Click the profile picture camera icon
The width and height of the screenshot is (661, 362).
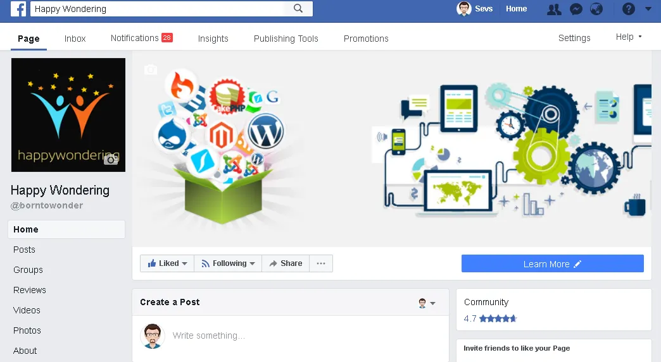click(x=111, y=159)
